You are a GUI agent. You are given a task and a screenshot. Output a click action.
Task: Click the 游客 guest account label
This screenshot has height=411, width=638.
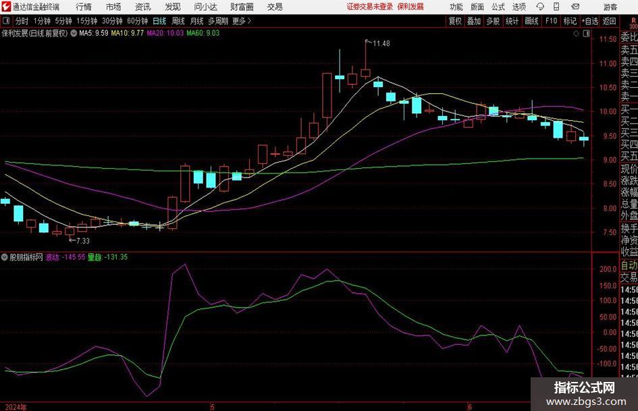pos(610,7)
